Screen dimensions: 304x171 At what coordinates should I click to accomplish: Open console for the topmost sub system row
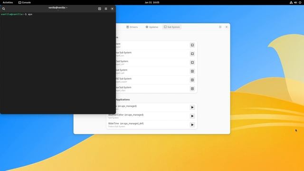tap(192, 45)
